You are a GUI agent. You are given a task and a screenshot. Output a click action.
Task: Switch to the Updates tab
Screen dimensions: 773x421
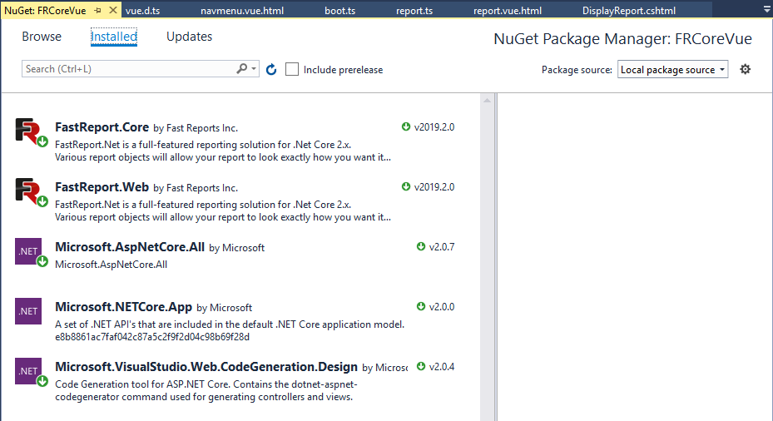[x=189, y=37]
